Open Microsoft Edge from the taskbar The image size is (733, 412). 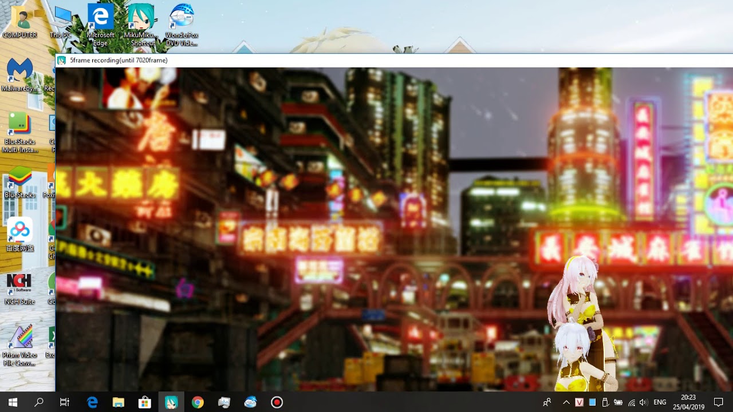[92, 402]
